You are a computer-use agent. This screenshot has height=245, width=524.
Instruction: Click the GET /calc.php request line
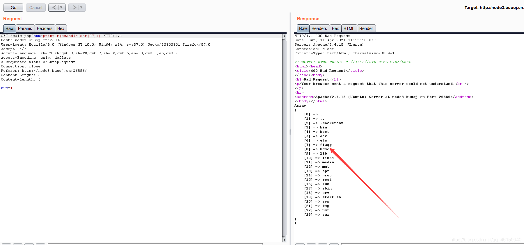[61, 36]
